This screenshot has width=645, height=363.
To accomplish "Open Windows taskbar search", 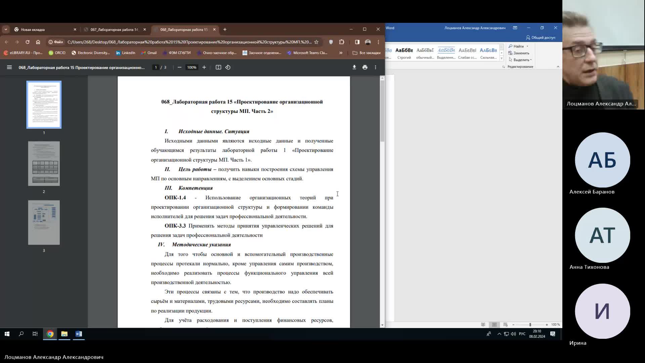I will tap(21, 334).
